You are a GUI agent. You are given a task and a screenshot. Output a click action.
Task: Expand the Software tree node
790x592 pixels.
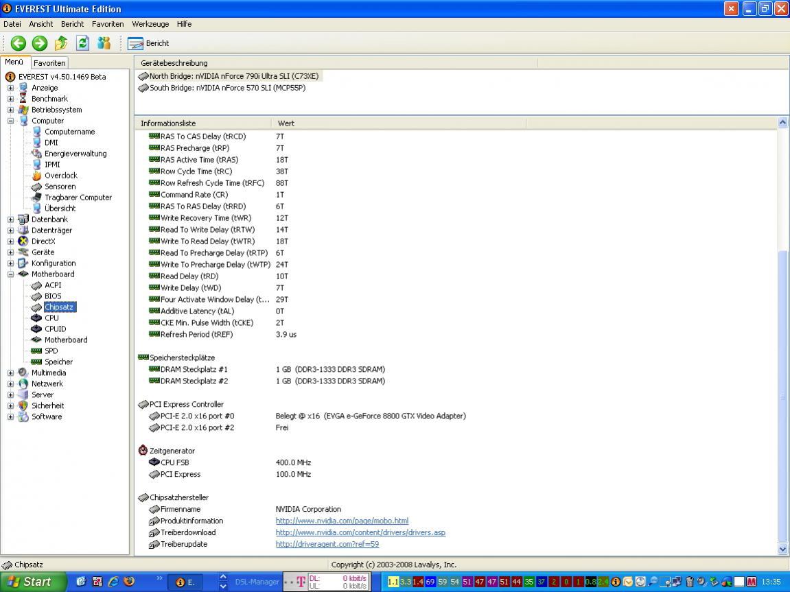pyautogui.click(x=10, y=417)
